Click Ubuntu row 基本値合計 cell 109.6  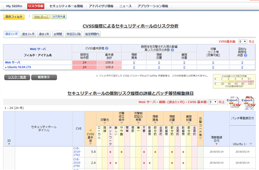[109, 67]
